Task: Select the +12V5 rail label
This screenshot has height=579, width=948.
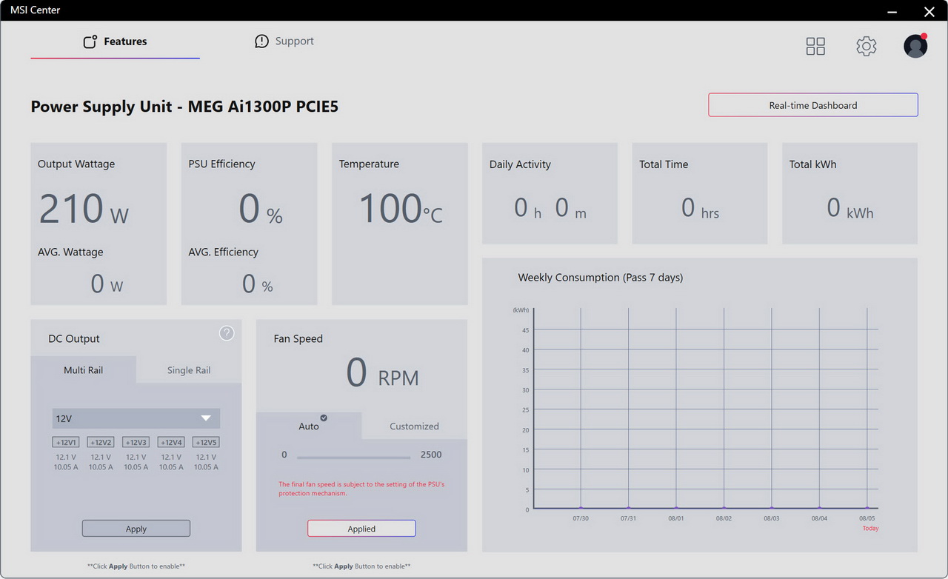Action: point(206,442)
